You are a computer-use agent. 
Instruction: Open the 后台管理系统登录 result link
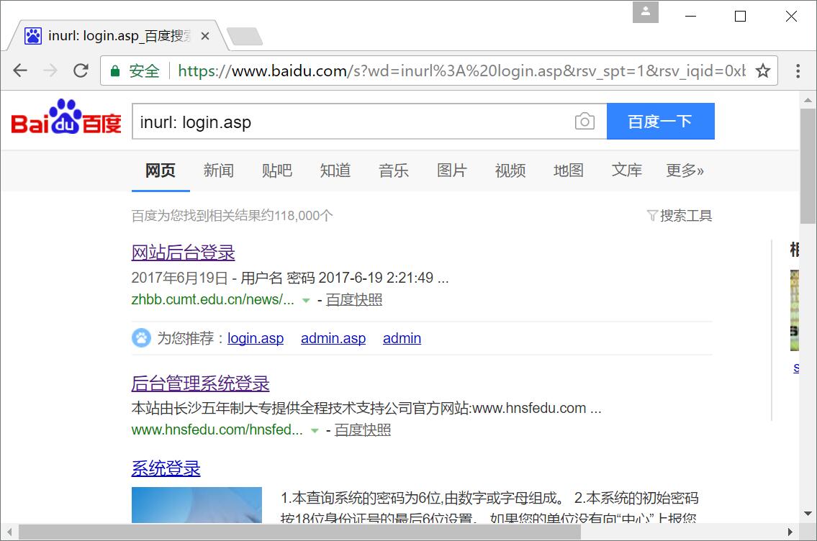click(201, 383)
